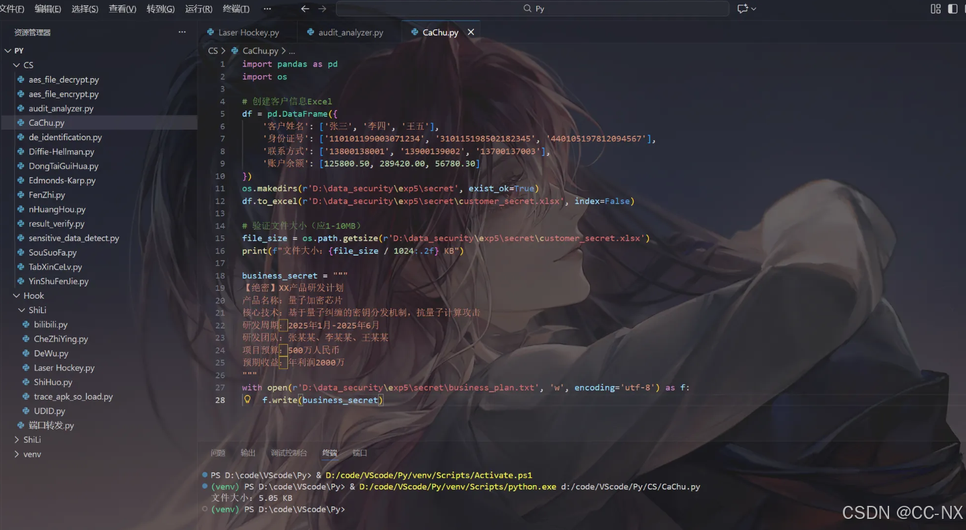Open the customize layout icon
Image resolution: width=966 pixels, height=530 pixels.
935,8
